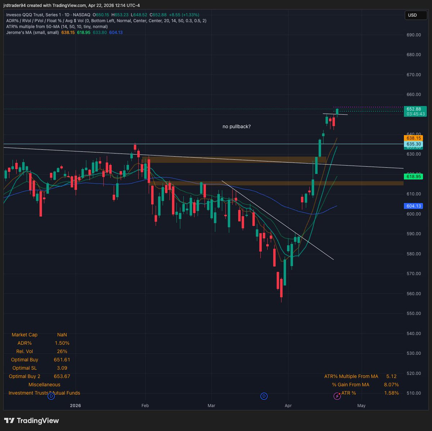Viewport: 432px width, 431px height.
Task: Click the 660.00 price axis label
Action: [x=414, y=95]
